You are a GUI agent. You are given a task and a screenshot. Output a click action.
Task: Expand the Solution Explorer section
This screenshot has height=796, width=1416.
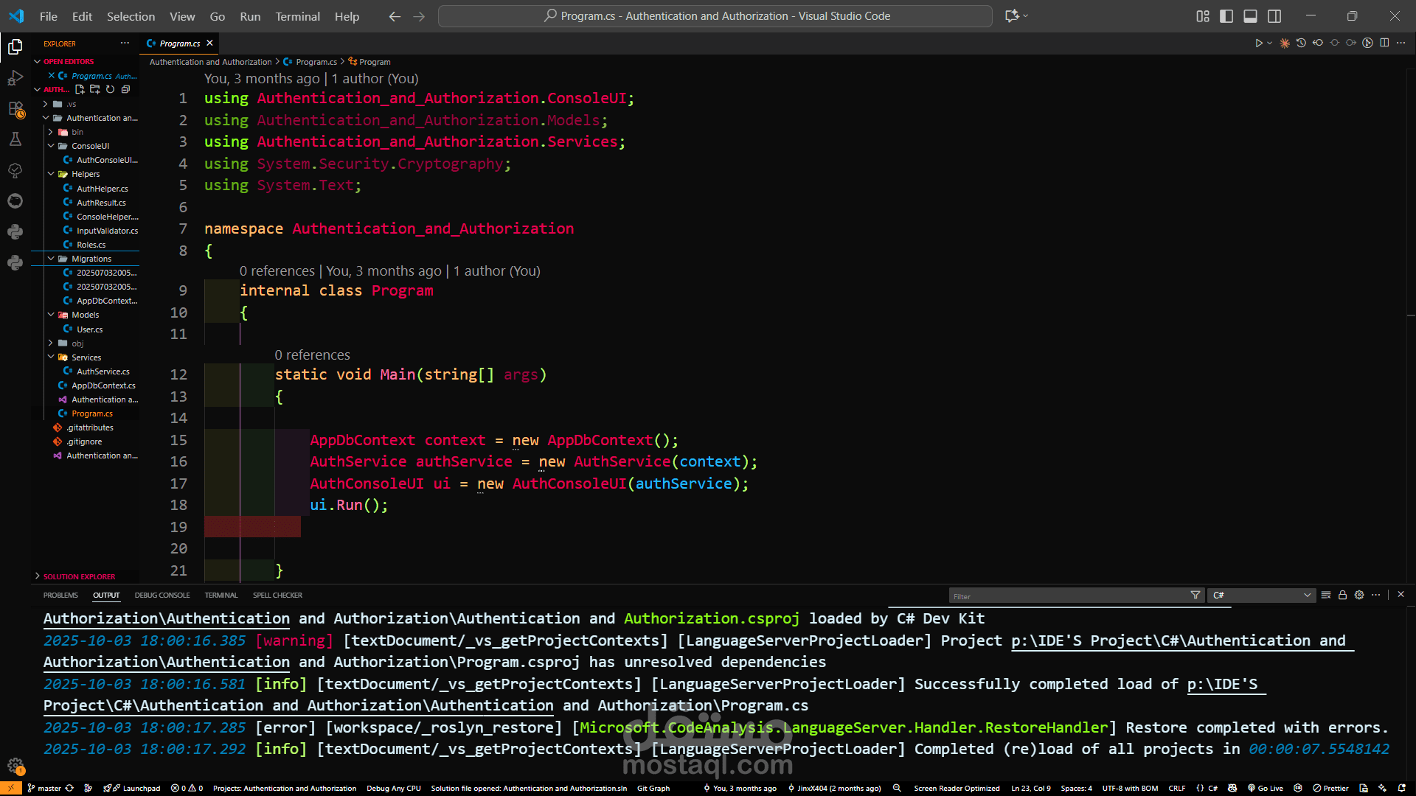(76, 576)
